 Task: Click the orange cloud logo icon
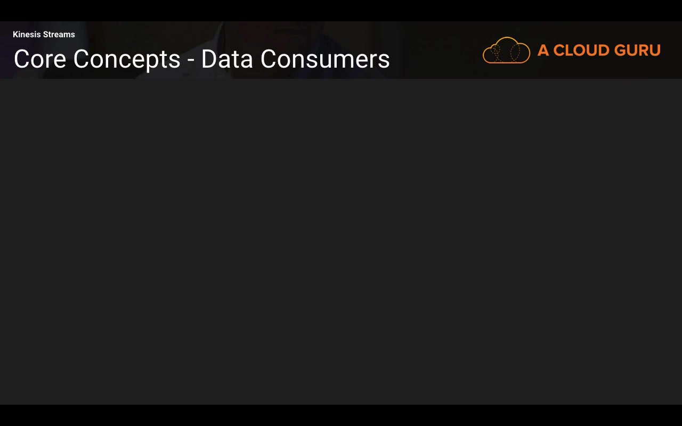(506, 51)
